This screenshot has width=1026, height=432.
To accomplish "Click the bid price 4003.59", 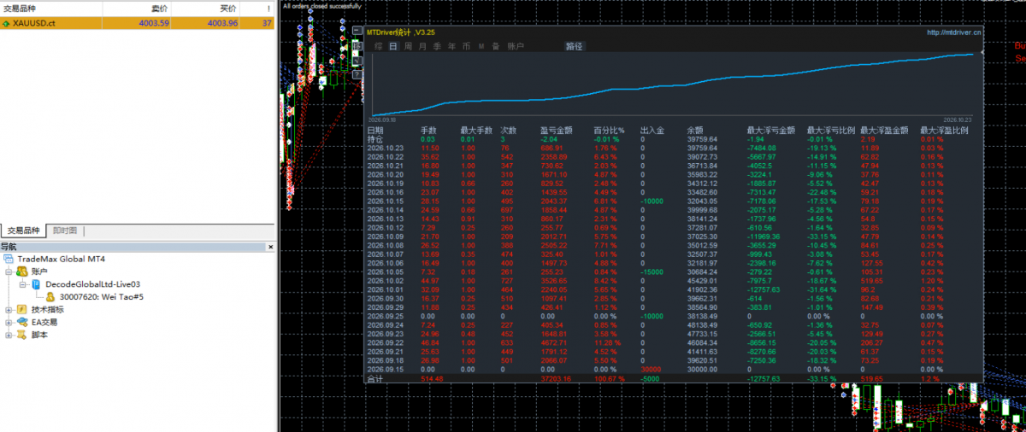I will tap(154, 23).
